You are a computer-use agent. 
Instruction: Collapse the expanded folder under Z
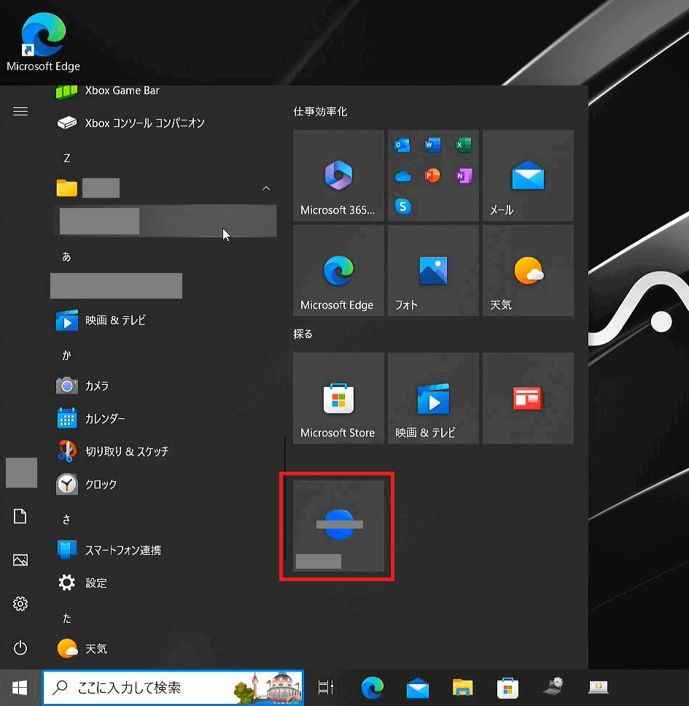(x=266, y=188)
